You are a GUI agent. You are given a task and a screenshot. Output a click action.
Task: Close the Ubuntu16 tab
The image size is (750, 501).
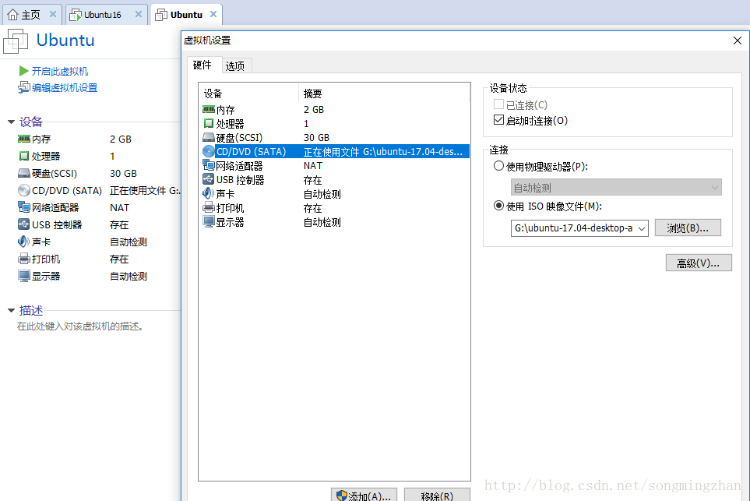(138, 14)
